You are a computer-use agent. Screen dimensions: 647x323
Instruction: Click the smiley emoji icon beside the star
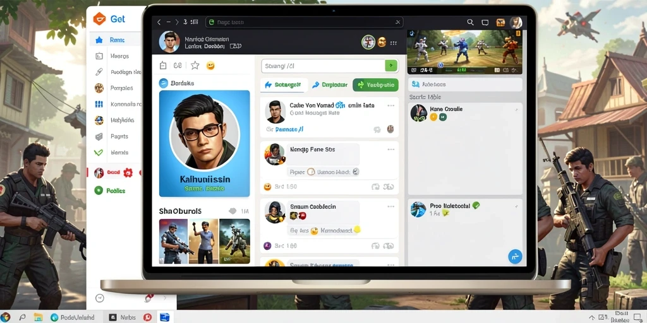(210, 66)
